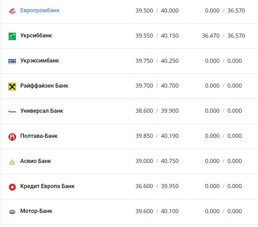Viewport: 258px width, 227px height.
Task: Click the yellow Райффайзен Банк logo
Action: pos(12,86)
